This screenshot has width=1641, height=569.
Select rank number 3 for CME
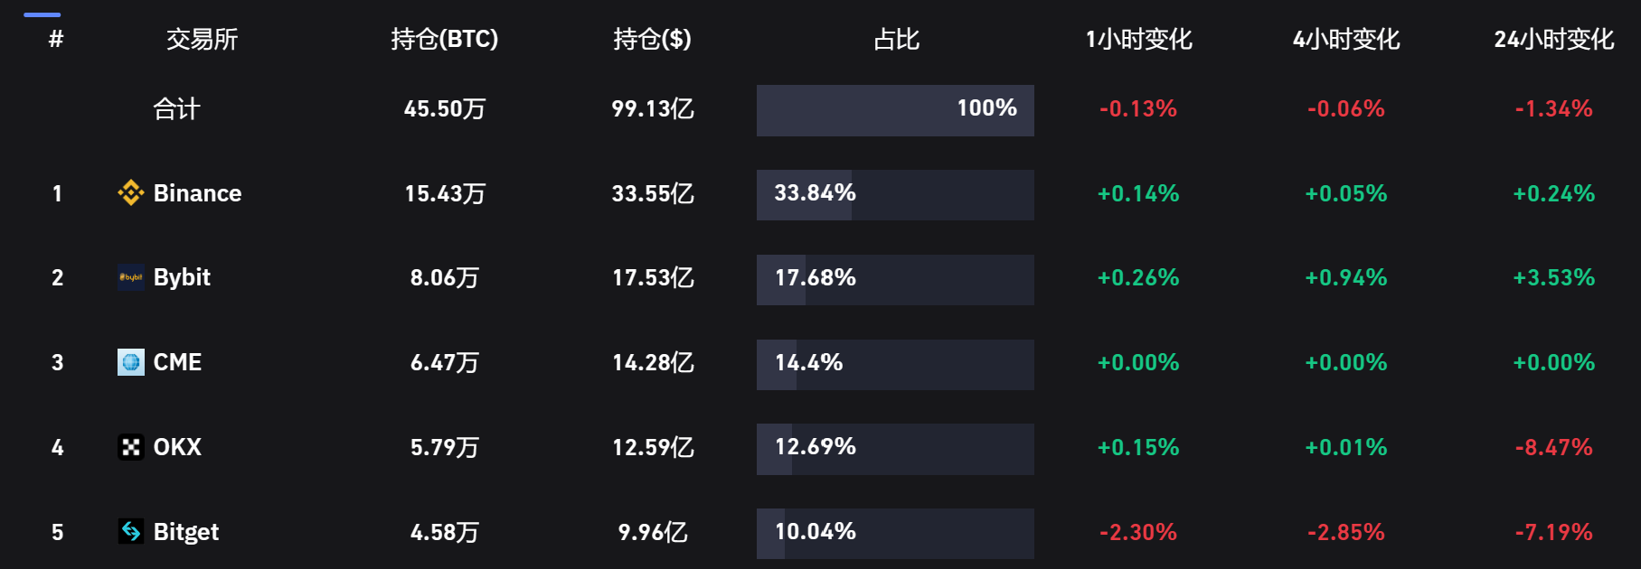coord(57,362)
